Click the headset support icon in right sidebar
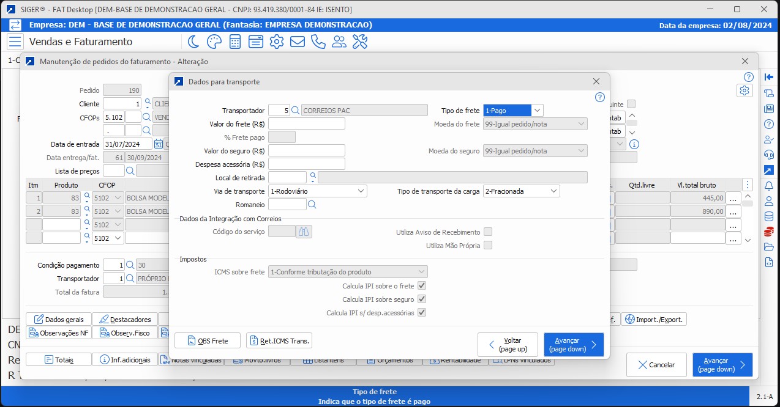 pos(769,154)
